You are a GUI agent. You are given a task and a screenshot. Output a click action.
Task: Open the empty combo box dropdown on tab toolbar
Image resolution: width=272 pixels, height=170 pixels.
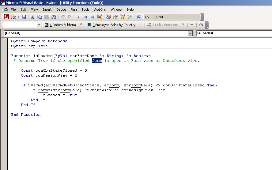pyautogui.click(x=39, y=25)
